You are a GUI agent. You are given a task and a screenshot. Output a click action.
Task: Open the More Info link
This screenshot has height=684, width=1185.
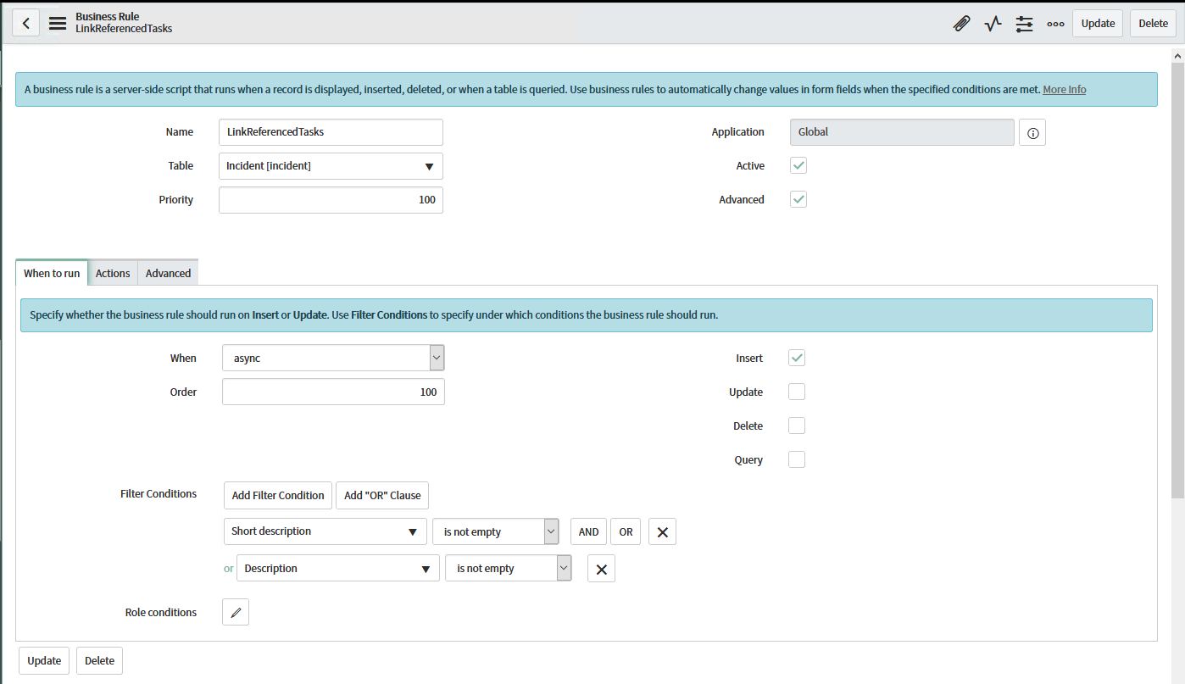[x=1064, y=89]
